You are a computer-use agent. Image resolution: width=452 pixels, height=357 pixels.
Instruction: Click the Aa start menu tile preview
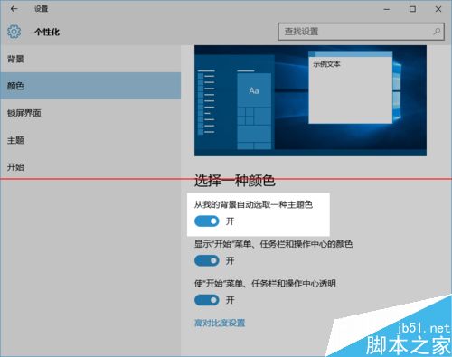[x=254, y=90]
